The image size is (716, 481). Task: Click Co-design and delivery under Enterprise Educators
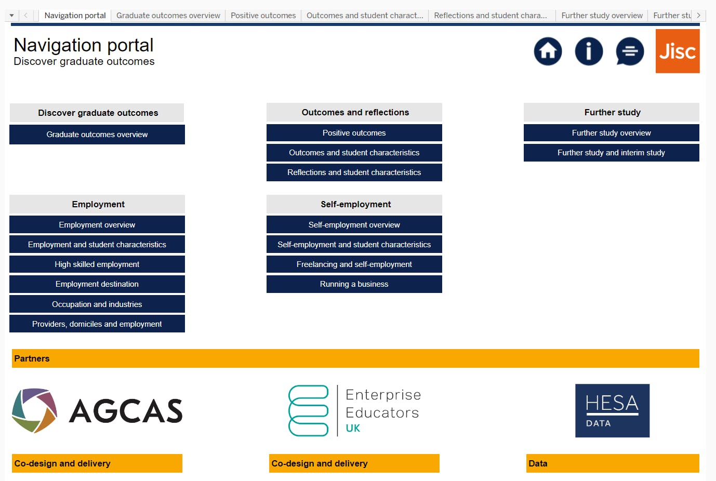tap(354, 463)
